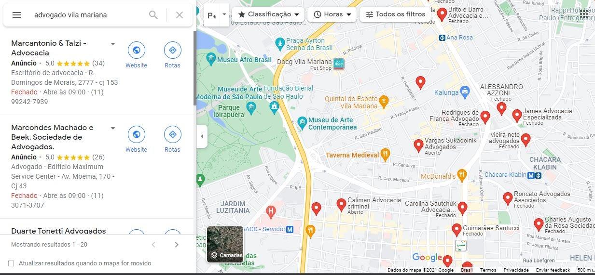This screenshot has height=275, width=595.
Task: Click the Enviar feedback link
Action: point(553,270)
